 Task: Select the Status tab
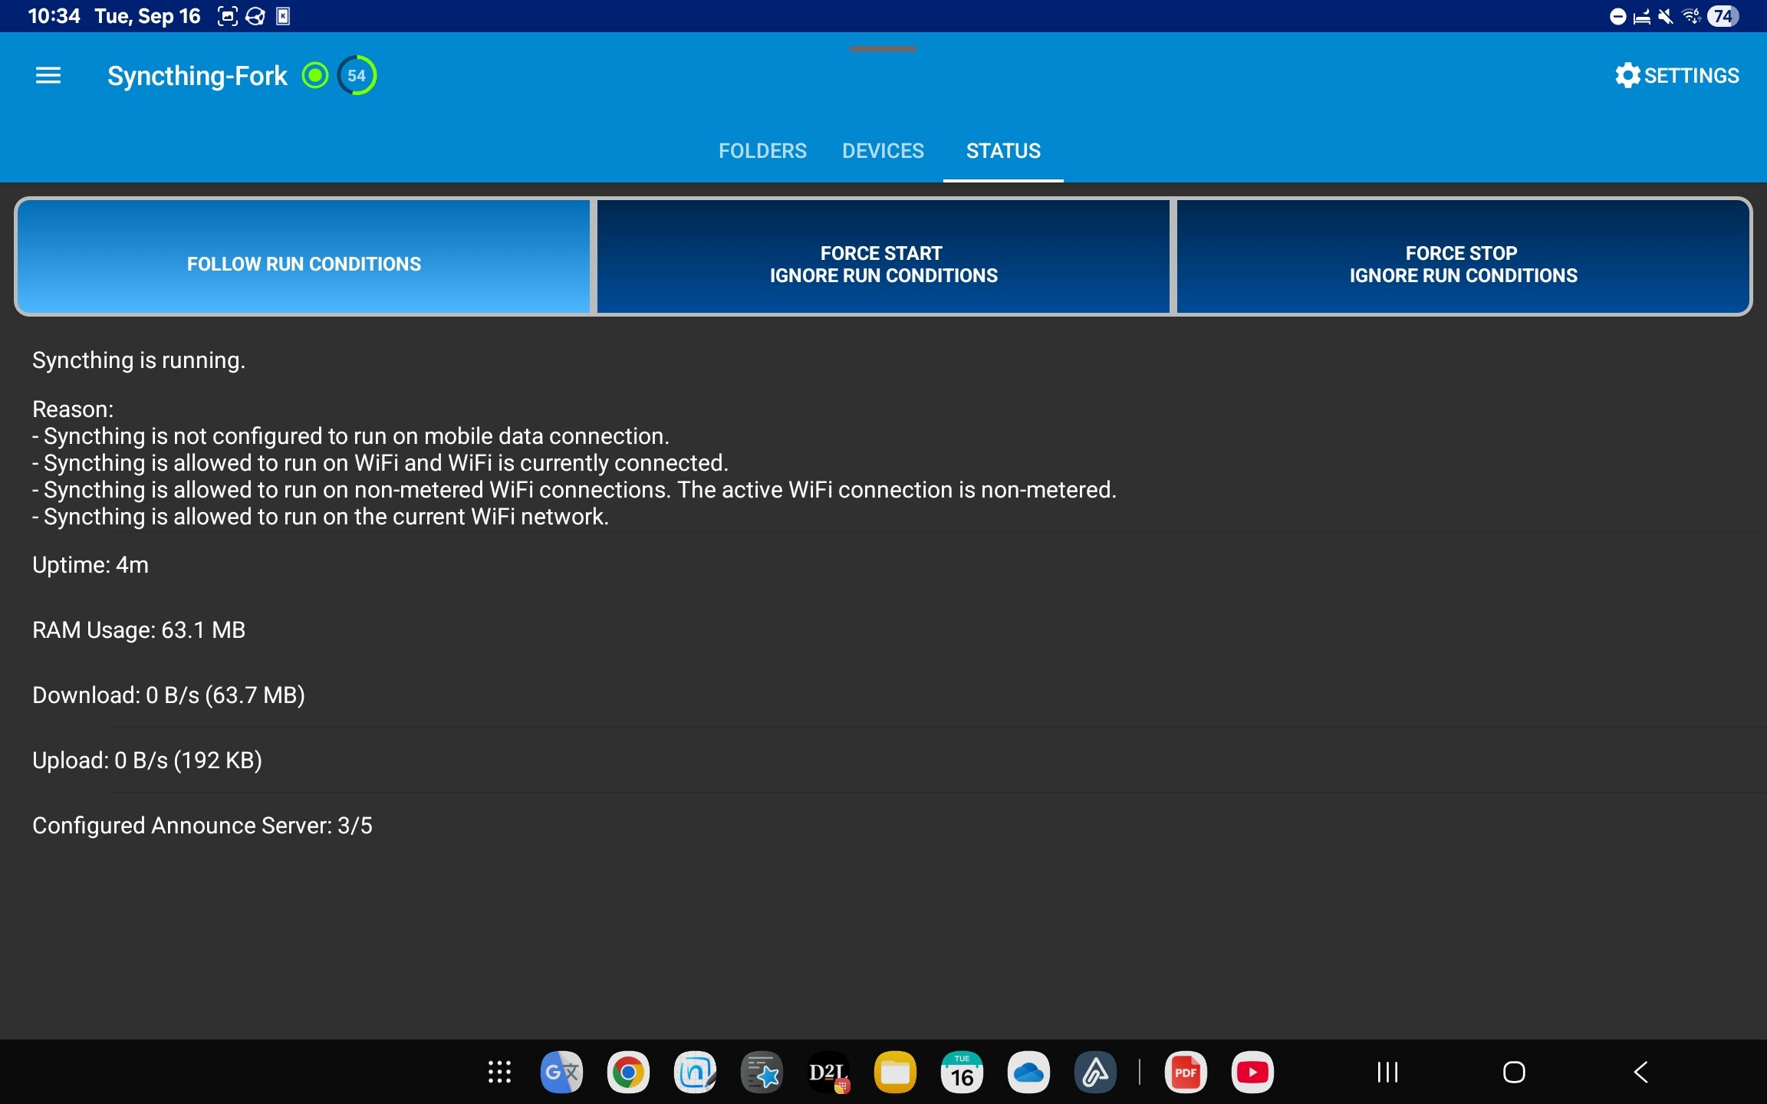point(1003,151)
